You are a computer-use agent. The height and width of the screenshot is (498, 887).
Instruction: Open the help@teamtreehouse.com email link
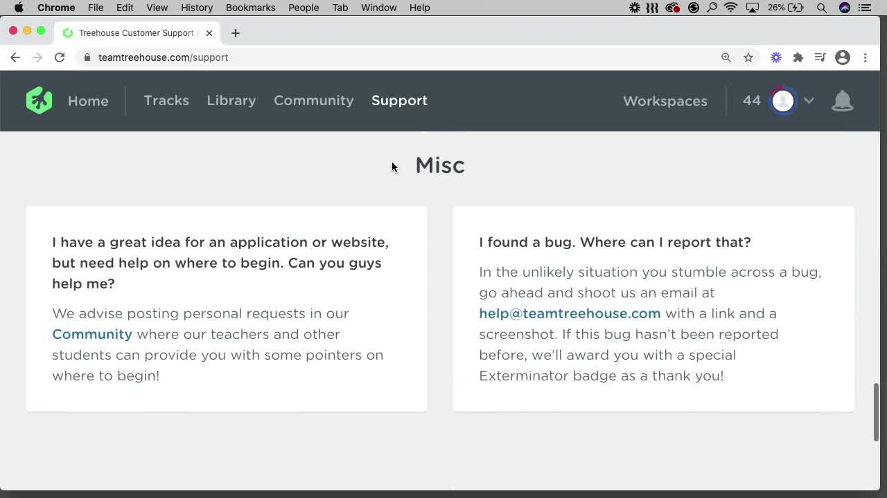coord(570,313)
